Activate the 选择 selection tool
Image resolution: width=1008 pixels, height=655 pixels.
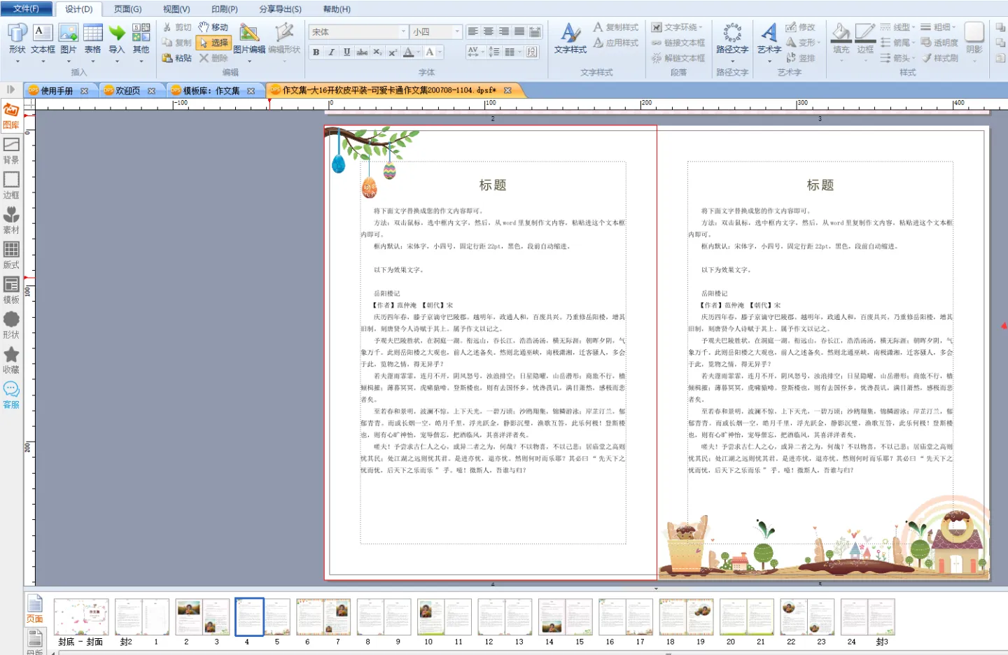pyautogui.click(x=213, y=43)
